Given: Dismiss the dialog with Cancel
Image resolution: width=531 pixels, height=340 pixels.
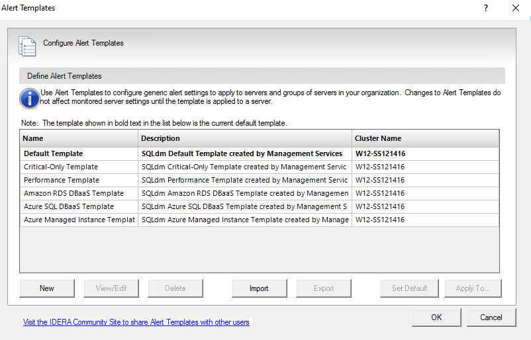Looking at the screenshot, I should pyautogui.click(x=491, y=318).
